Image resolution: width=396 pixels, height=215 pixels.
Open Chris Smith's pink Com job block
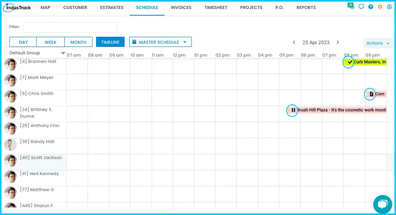[x=376, y=94]
